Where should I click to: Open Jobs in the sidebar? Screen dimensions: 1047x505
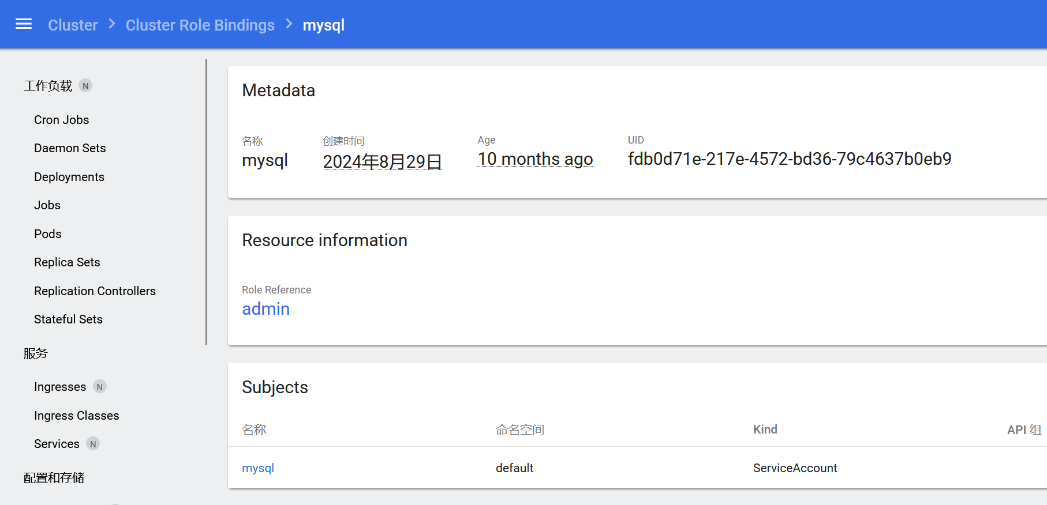47,205
